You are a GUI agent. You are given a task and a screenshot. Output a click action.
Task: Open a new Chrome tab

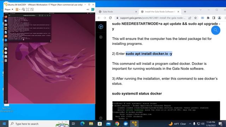click(185, 12)
